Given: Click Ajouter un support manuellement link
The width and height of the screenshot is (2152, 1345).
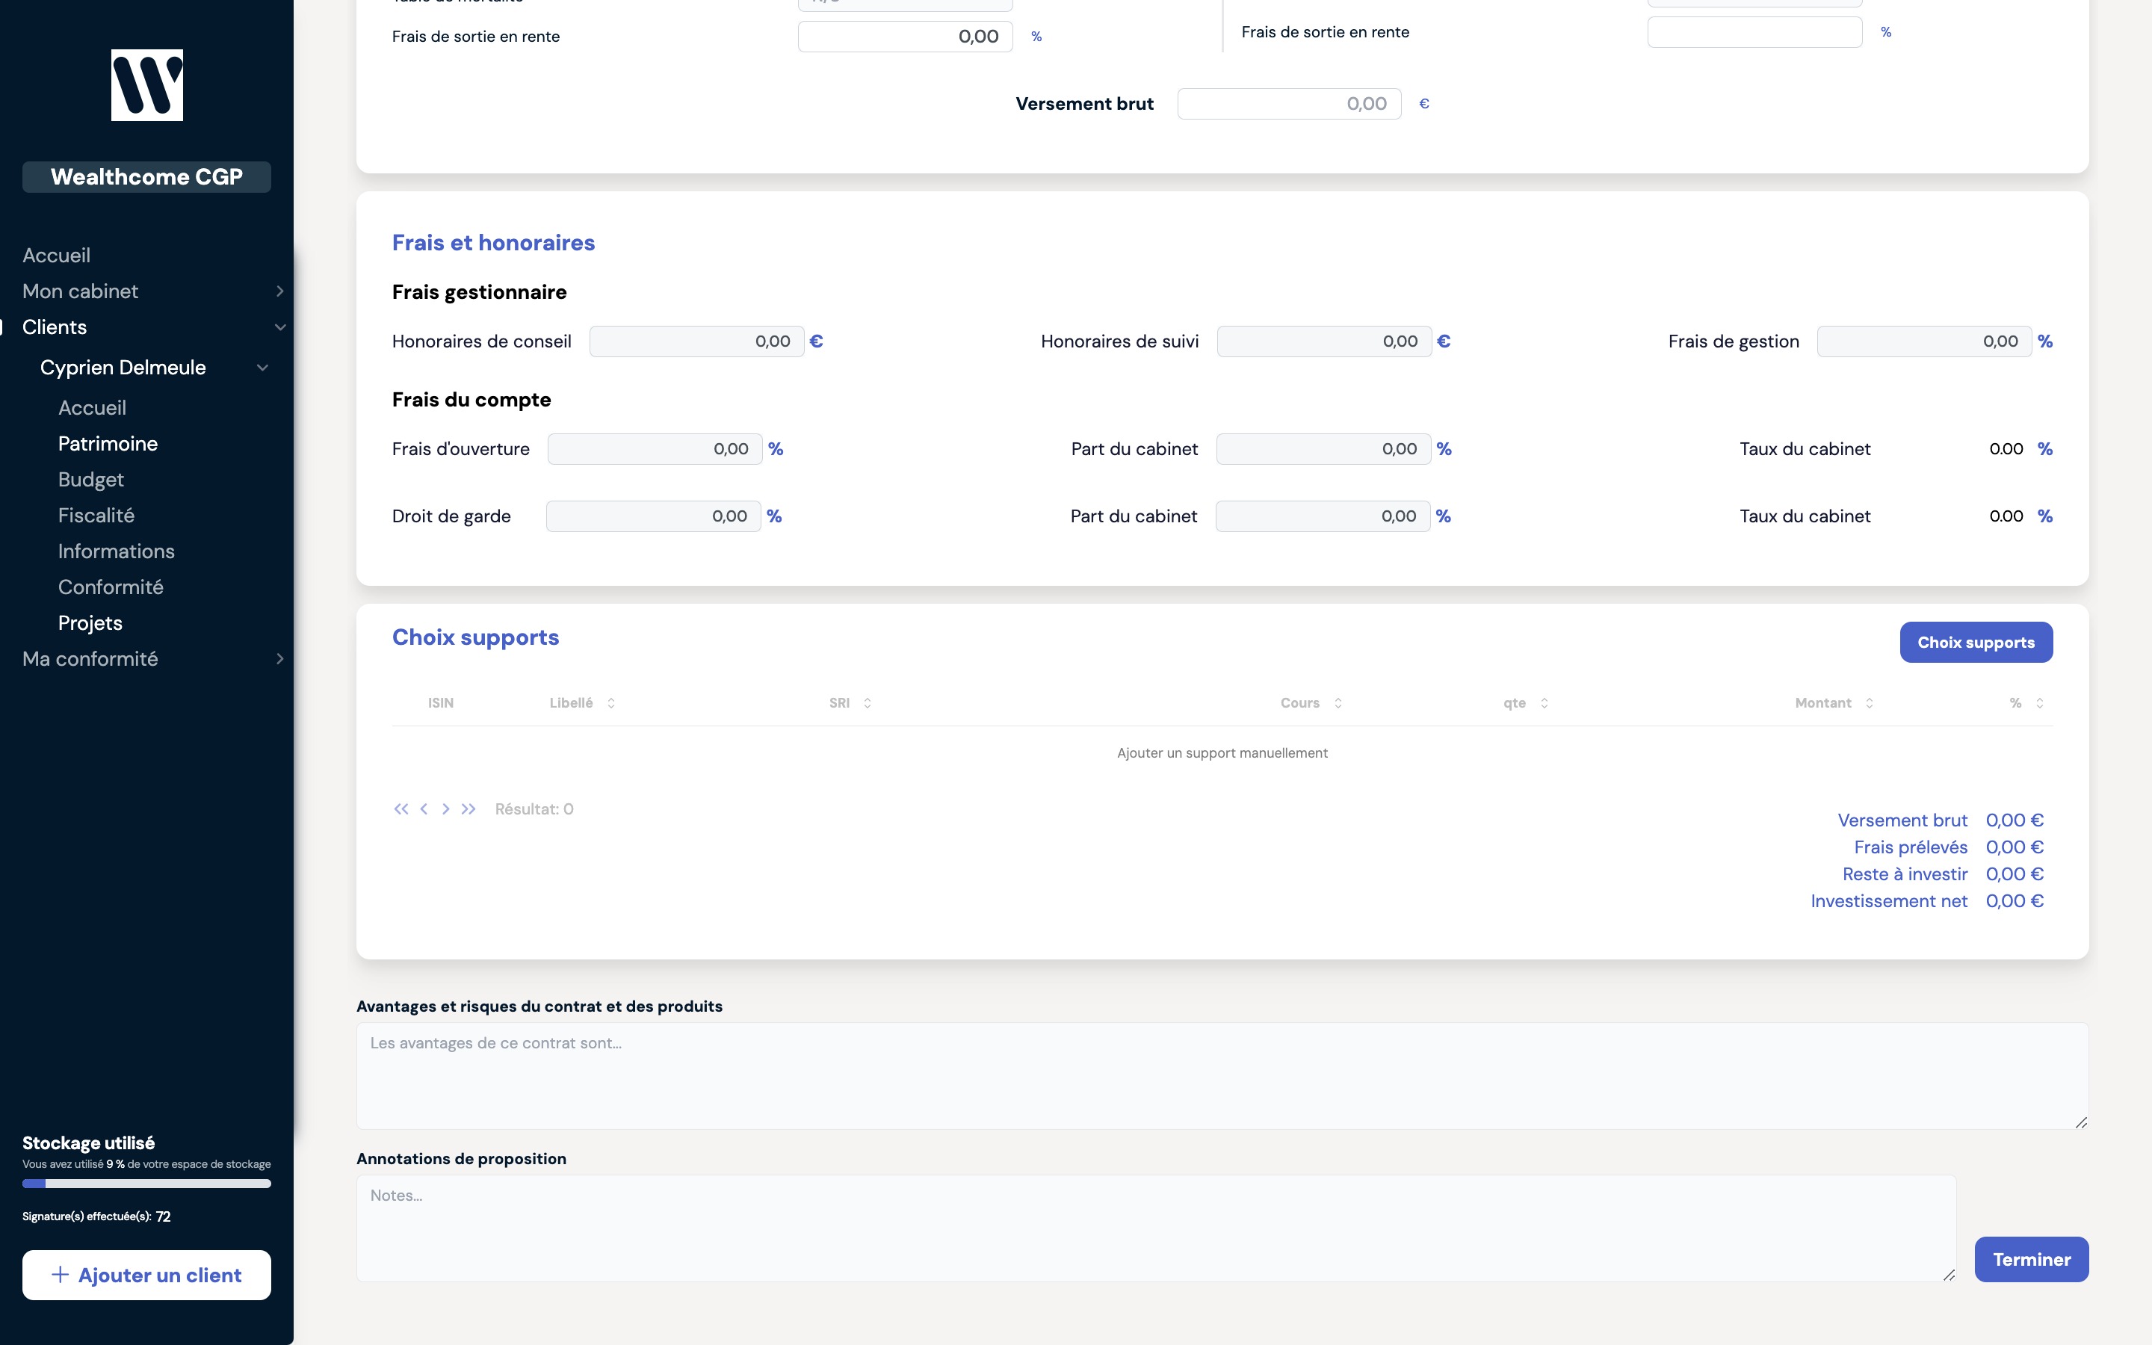Looking at the screenshot, I should pos(1222,752).
